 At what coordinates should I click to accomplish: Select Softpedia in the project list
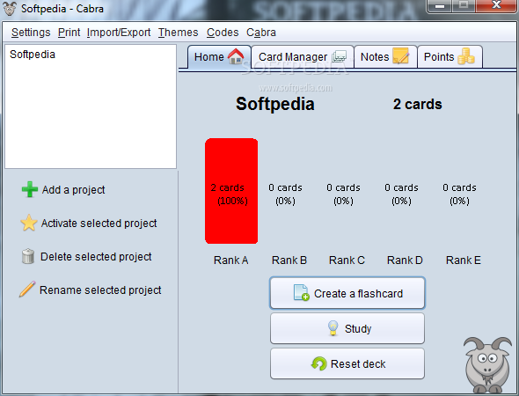[x=33, y=55]
